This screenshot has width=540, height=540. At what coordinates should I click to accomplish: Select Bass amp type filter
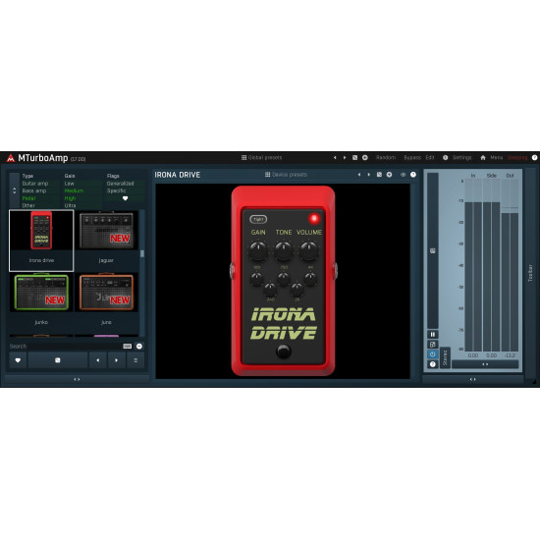[34, 190]
